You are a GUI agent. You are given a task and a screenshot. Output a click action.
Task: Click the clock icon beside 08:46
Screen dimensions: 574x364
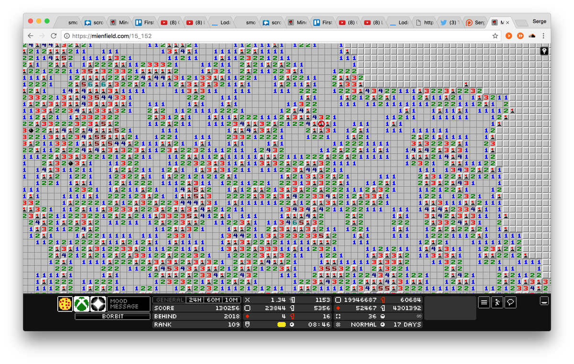point(292,324)
